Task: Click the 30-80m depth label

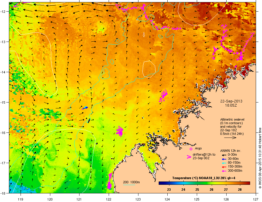Action: coord(233,159)
